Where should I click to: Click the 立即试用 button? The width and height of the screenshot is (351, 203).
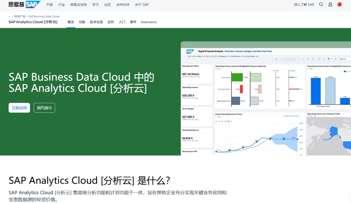pyautogui.click(x=19, y=108)
